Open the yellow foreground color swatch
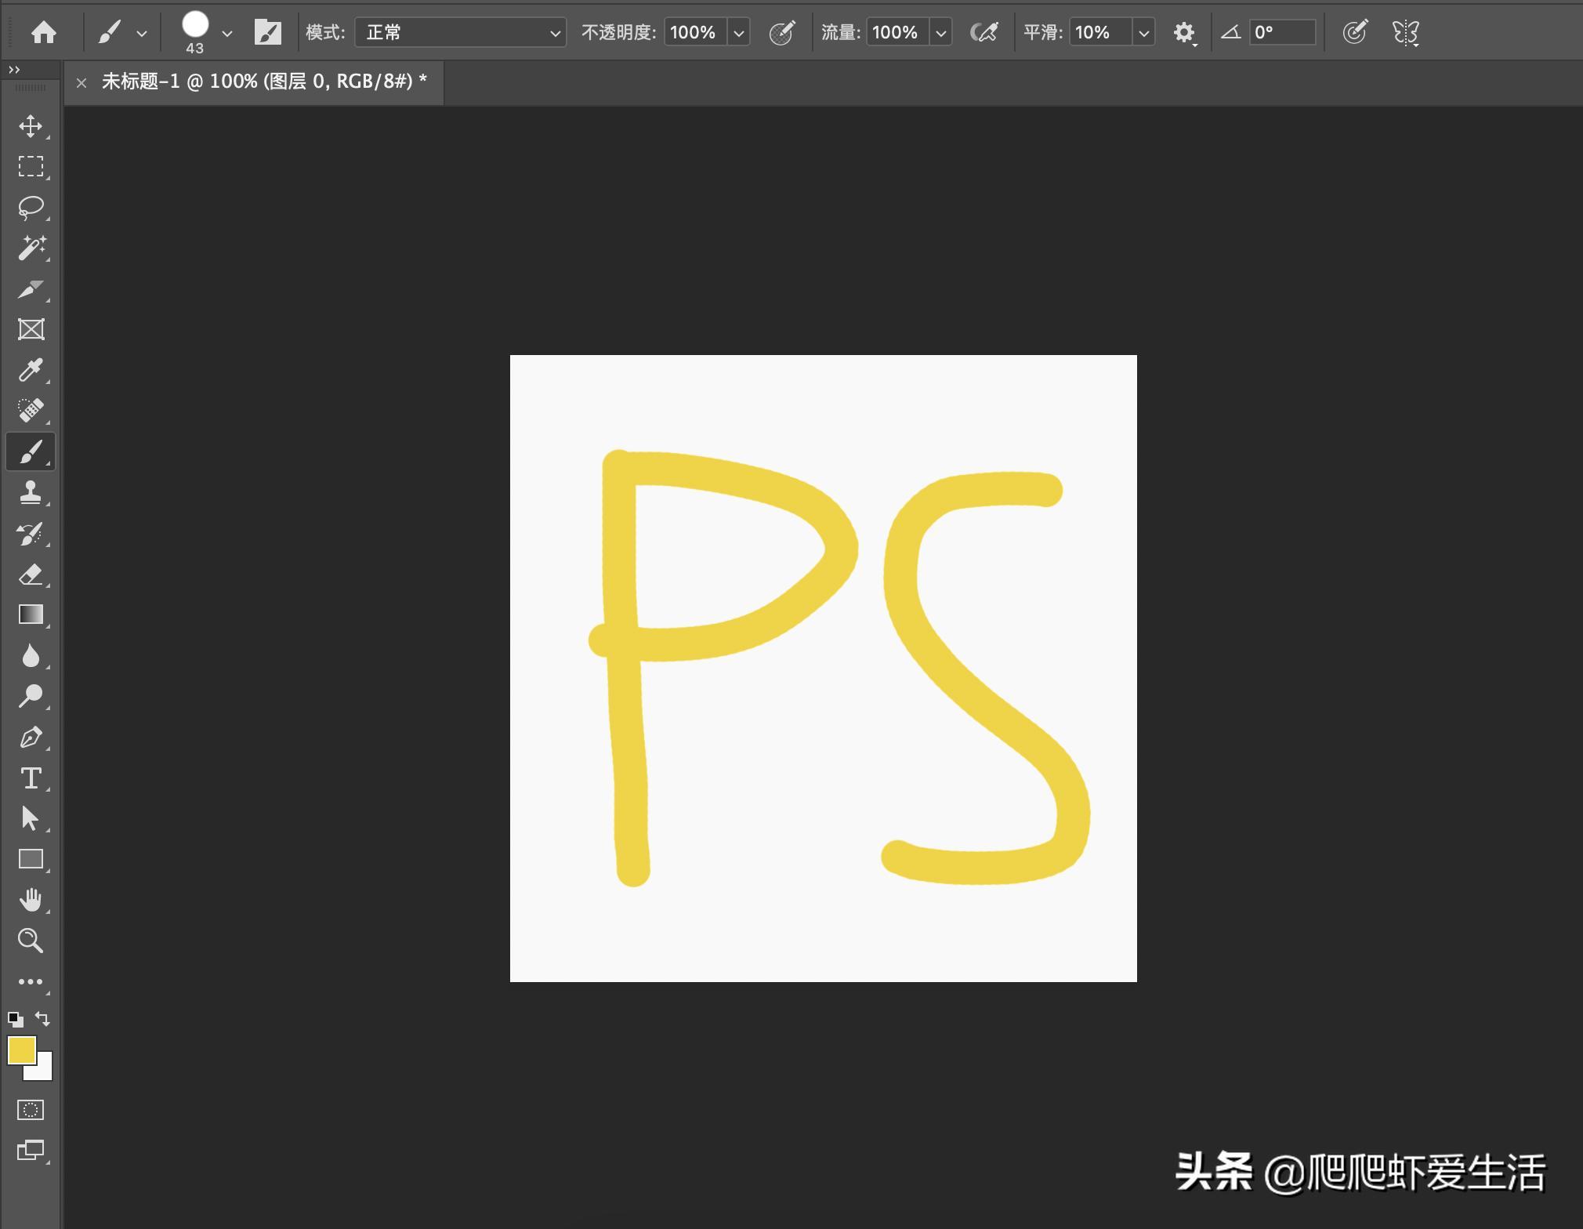The width and height of the screenshot is (1583, 1229). coord(21,1050)
